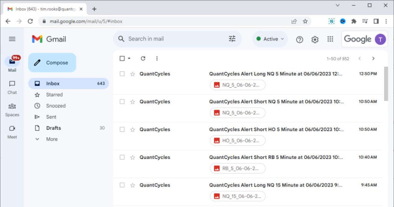Open Long NQ 5 Minute 12:50 PM email subject

[275, 74]
